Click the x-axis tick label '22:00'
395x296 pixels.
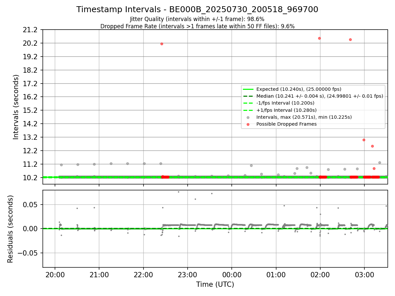(144, 274)
